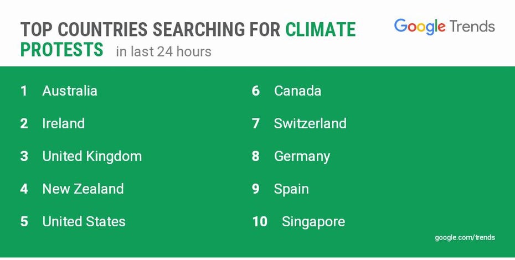Choose Singapore at rank ten

[313, 222]
